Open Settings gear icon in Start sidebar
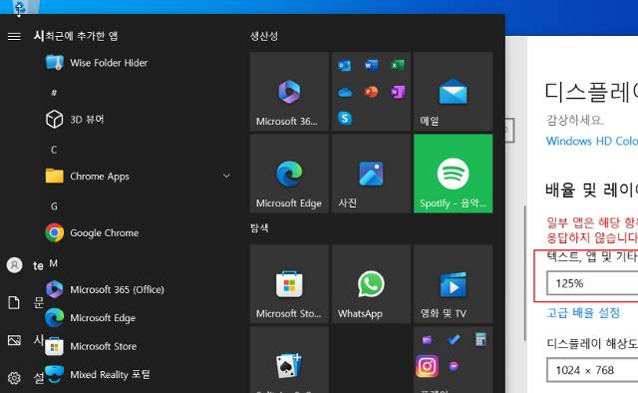 point(14,378)
